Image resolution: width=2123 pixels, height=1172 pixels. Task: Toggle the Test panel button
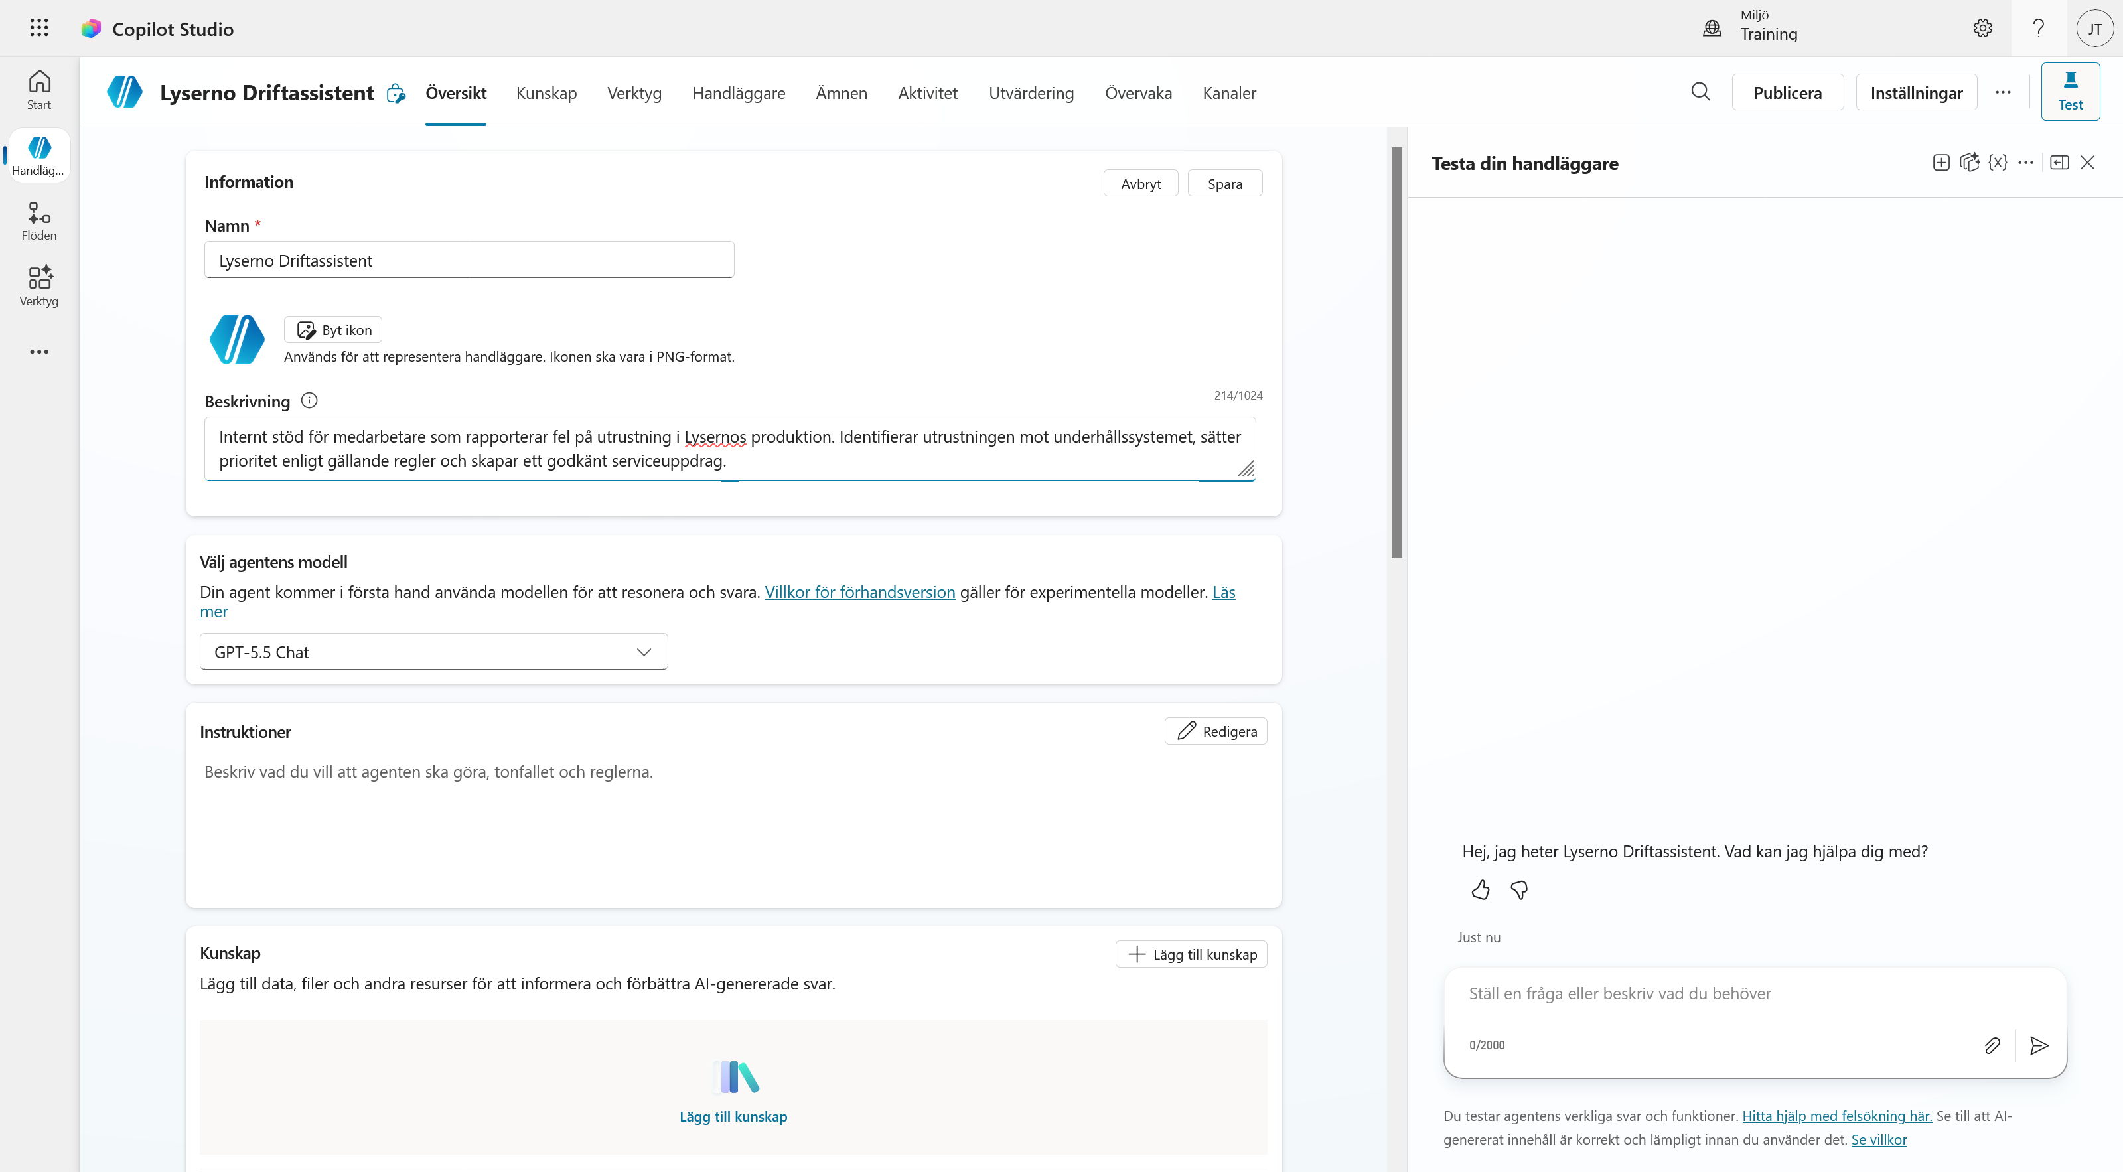2069,91
